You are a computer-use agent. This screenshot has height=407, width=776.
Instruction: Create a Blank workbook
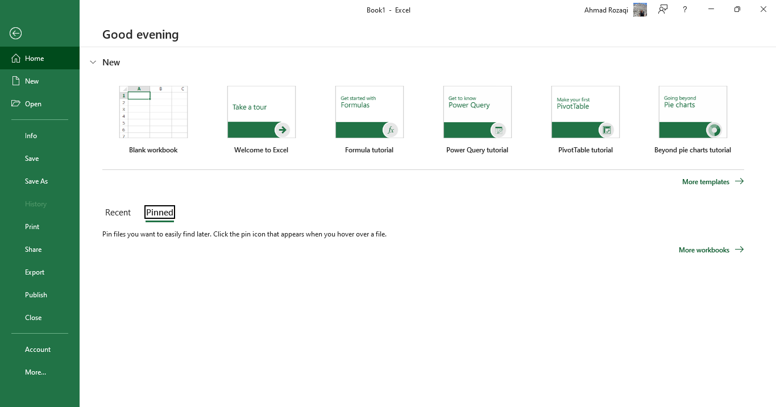(153, 120)
